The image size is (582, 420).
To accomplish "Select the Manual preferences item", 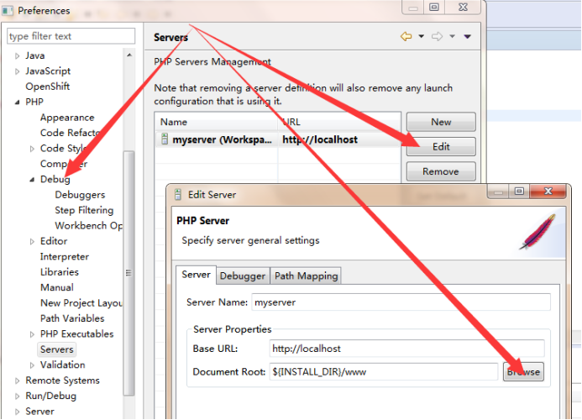I will tap(57, 287).
